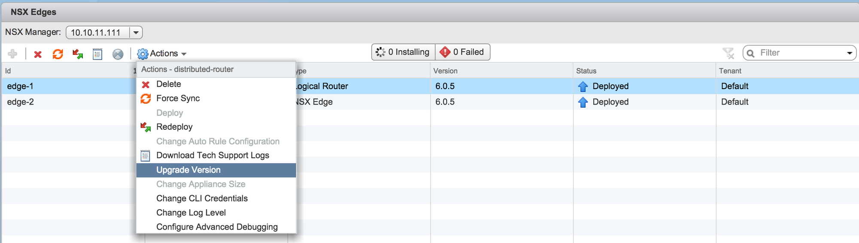Click the greyed Deploy menu item
This screenshot has height=243, width=859.
pyautogui.click(x=216, y=113)
